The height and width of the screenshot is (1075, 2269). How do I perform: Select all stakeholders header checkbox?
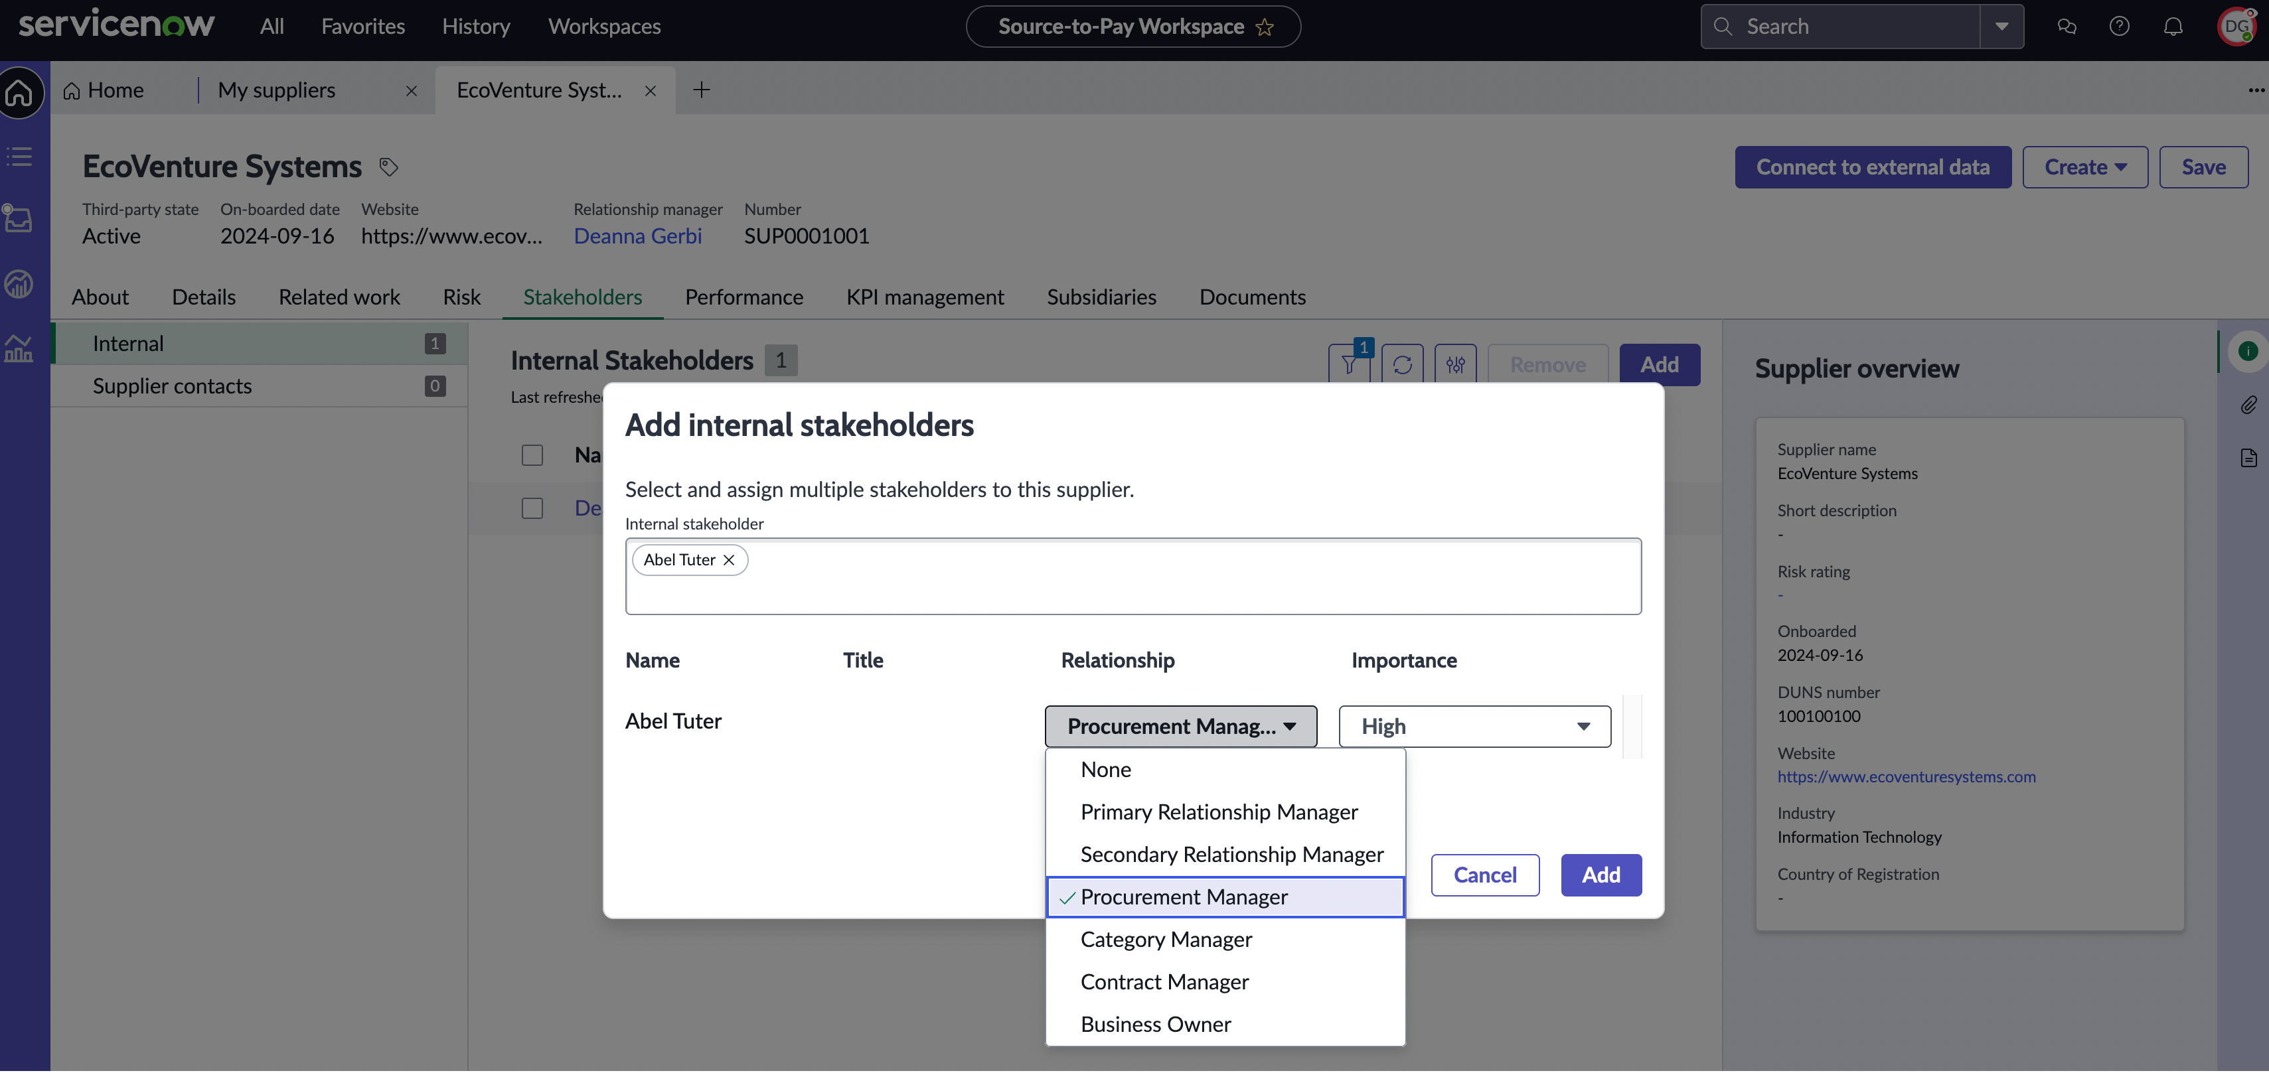point(532,455)
